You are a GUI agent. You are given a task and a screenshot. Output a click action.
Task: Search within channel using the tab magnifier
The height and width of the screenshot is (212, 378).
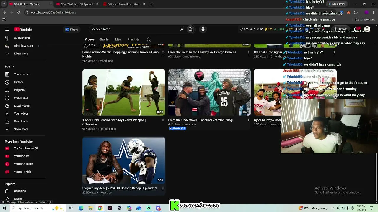pyautogui.click(x=149, y=39)
